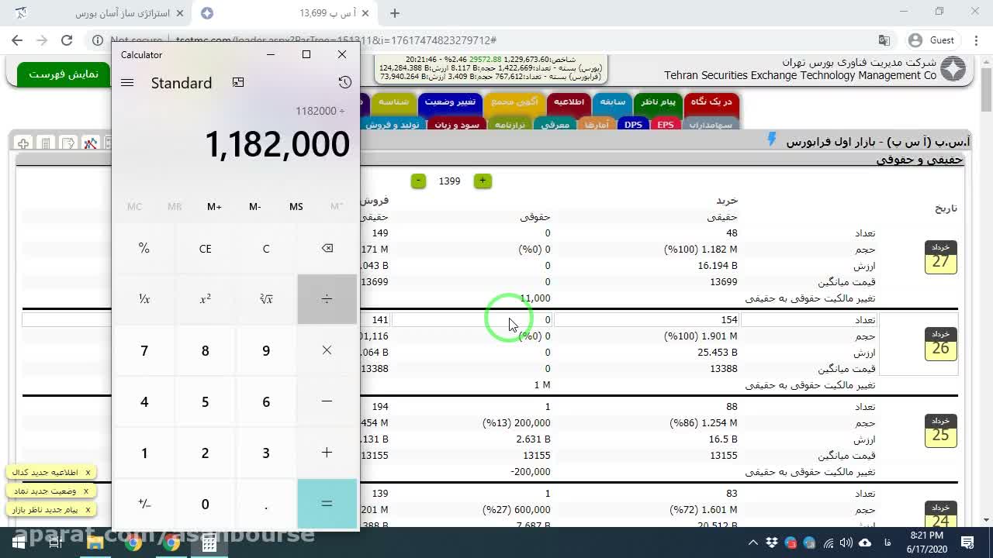This screenshot has width=993, height=558.
Task: Open the EPS tab
Action: click(666, 124)
